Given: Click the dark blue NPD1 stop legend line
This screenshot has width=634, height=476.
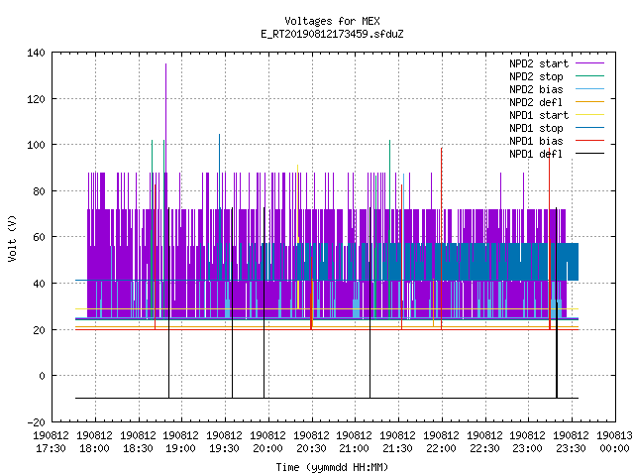Looking at the screenshot, I should 589,128.
